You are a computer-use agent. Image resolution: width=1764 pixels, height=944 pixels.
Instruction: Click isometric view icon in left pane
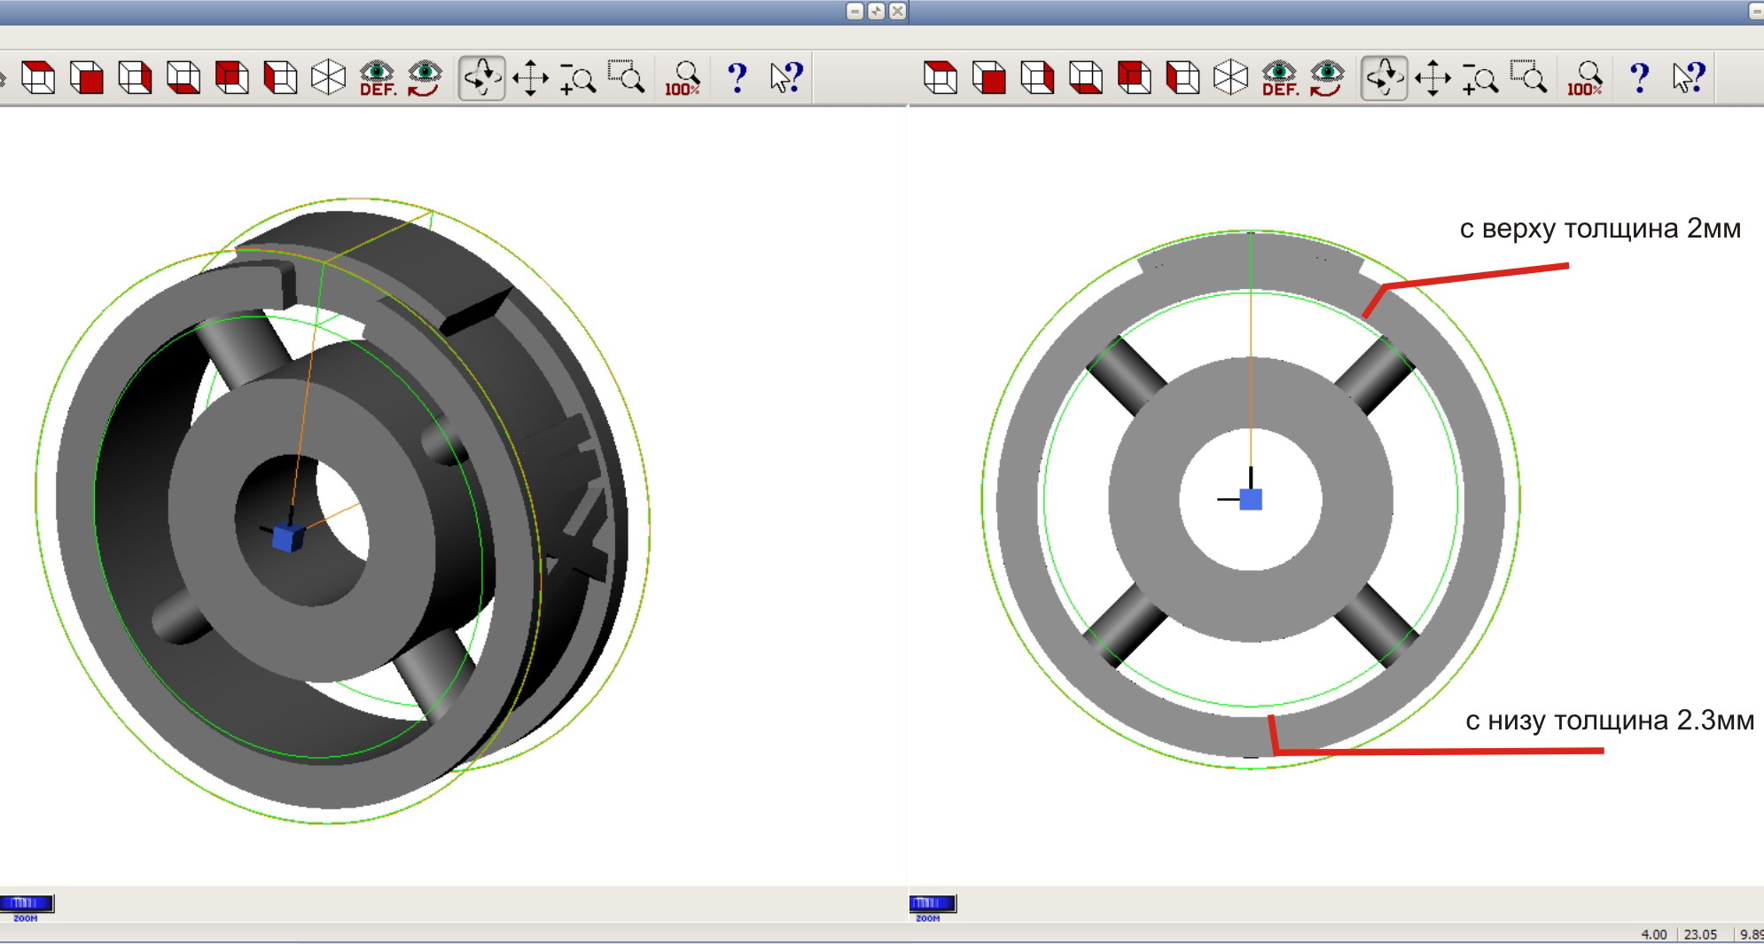click(328, 78)
